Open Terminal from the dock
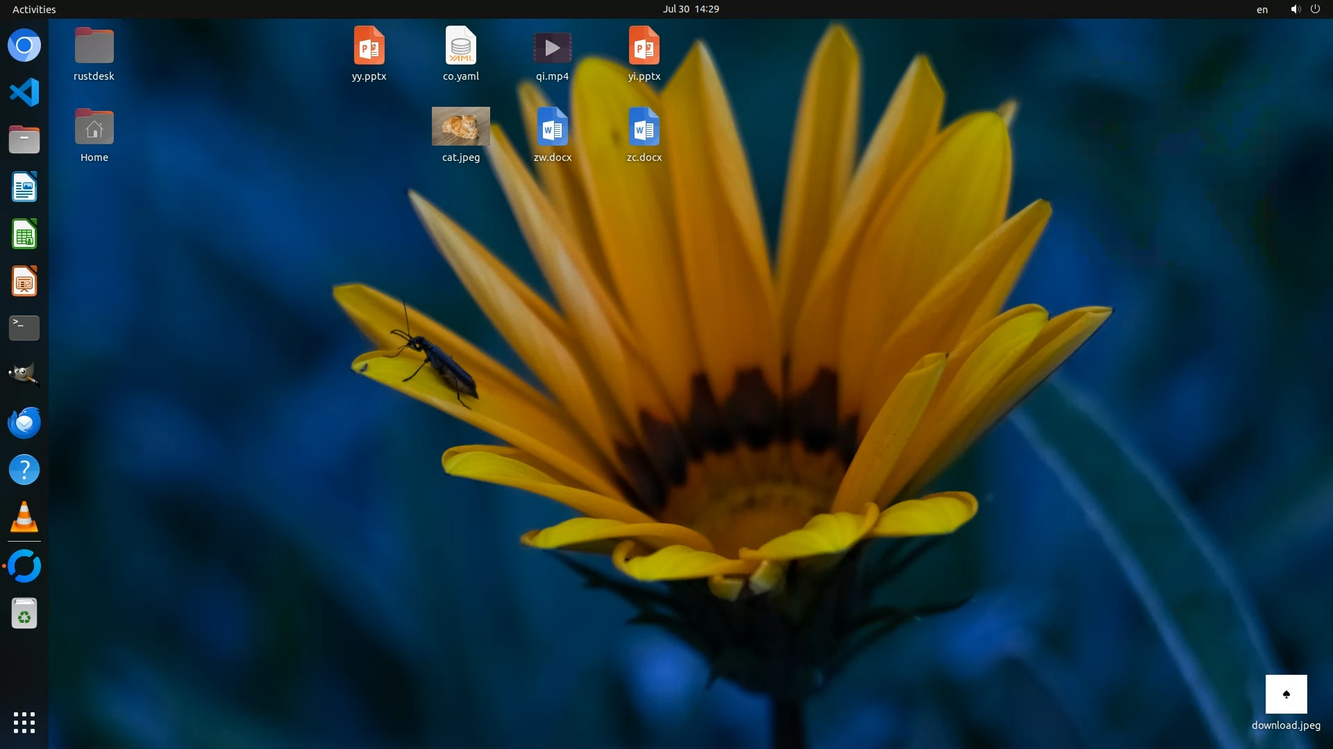This screenshot has height=749, width=1333. click(24, 328)
